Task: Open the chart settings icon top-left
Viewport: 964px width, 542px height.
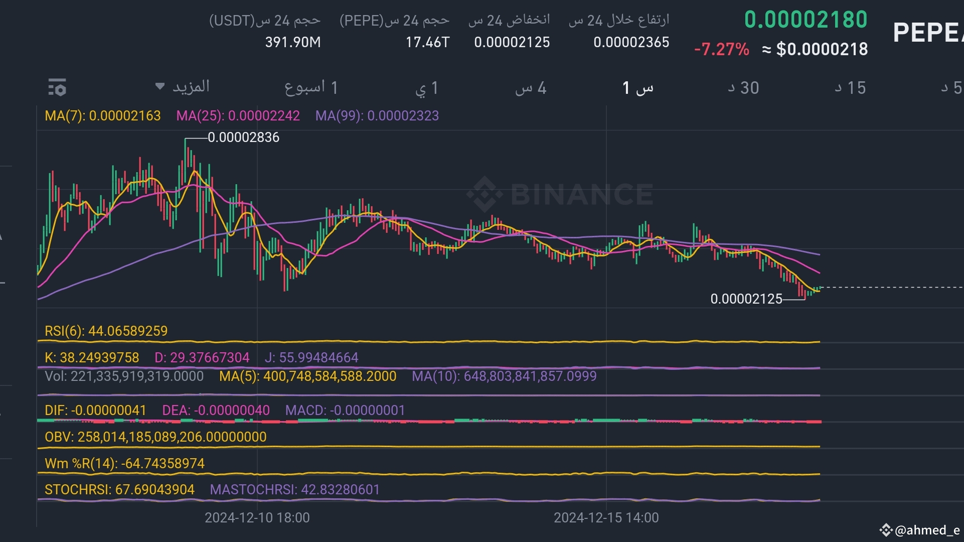Action: pos(57,87)
